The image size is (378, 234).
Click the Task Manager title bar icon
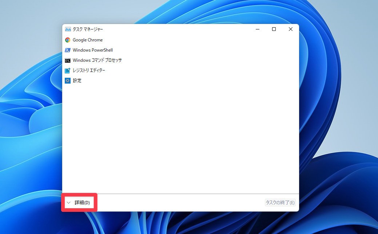(x=68, y=29)
